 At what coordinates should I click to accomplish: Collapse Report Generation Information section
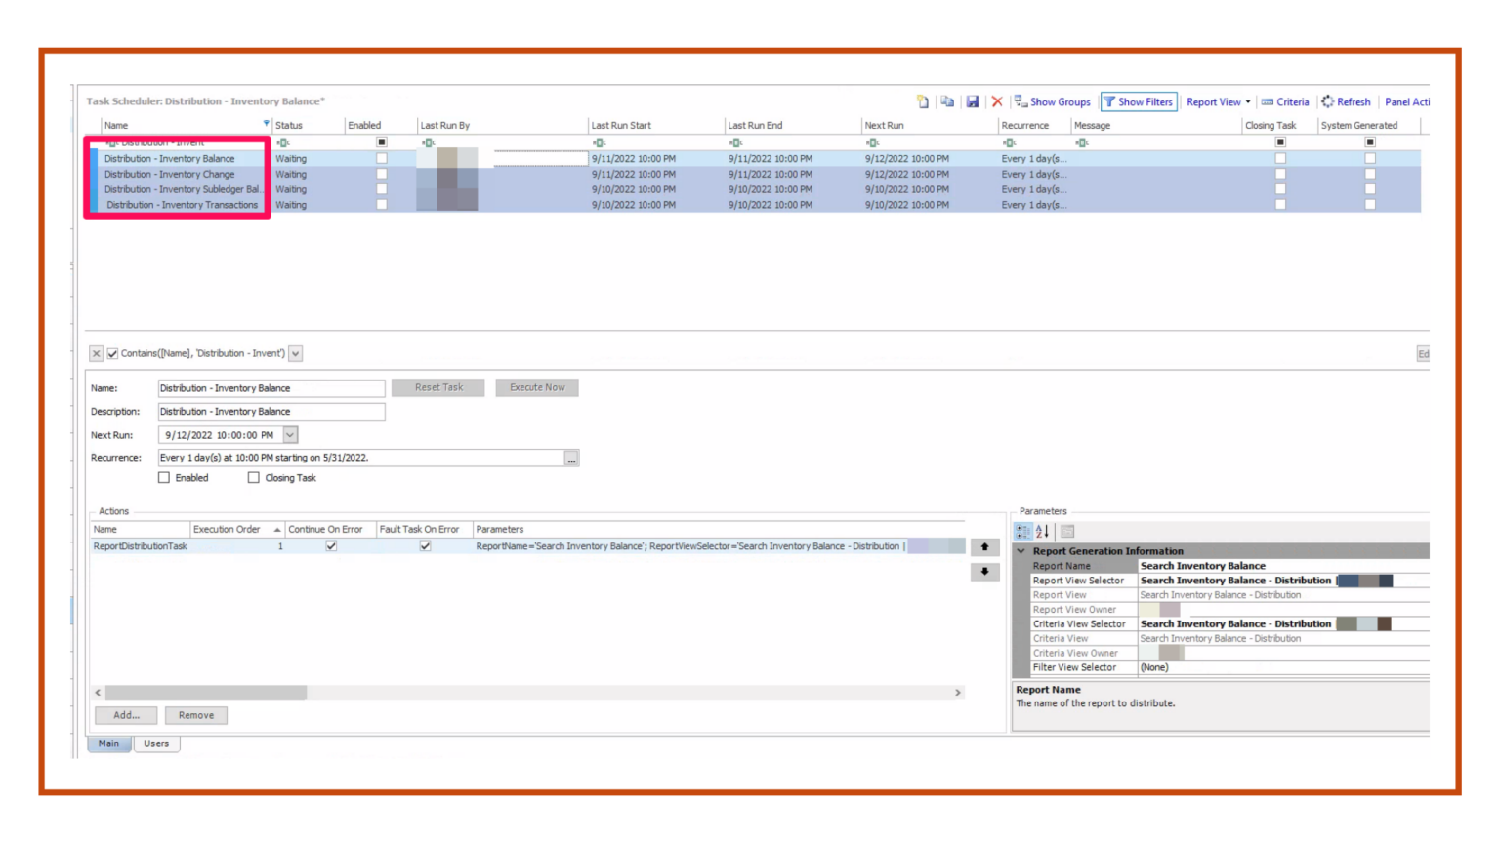point(1021,551)
